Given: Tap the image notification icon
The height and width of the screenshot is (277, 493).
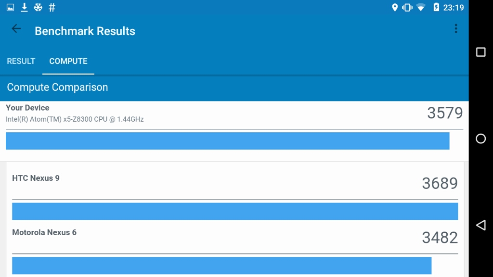Looking at the screenshot, I should pos(10,7).
